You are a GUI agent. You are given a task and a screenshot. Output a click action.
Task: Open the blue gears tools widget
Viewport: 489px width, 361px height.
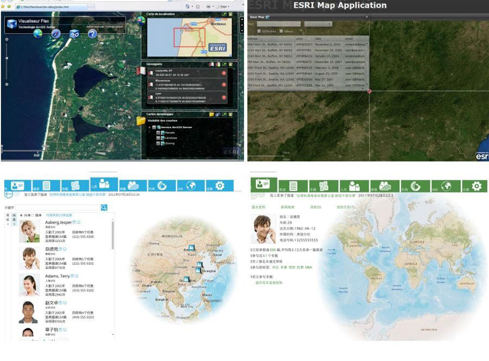[74, 33]
